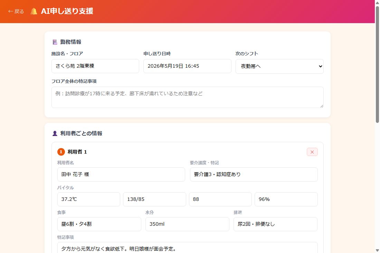
Task: Click the orange number 1 badge
Action: coord(61,152)
